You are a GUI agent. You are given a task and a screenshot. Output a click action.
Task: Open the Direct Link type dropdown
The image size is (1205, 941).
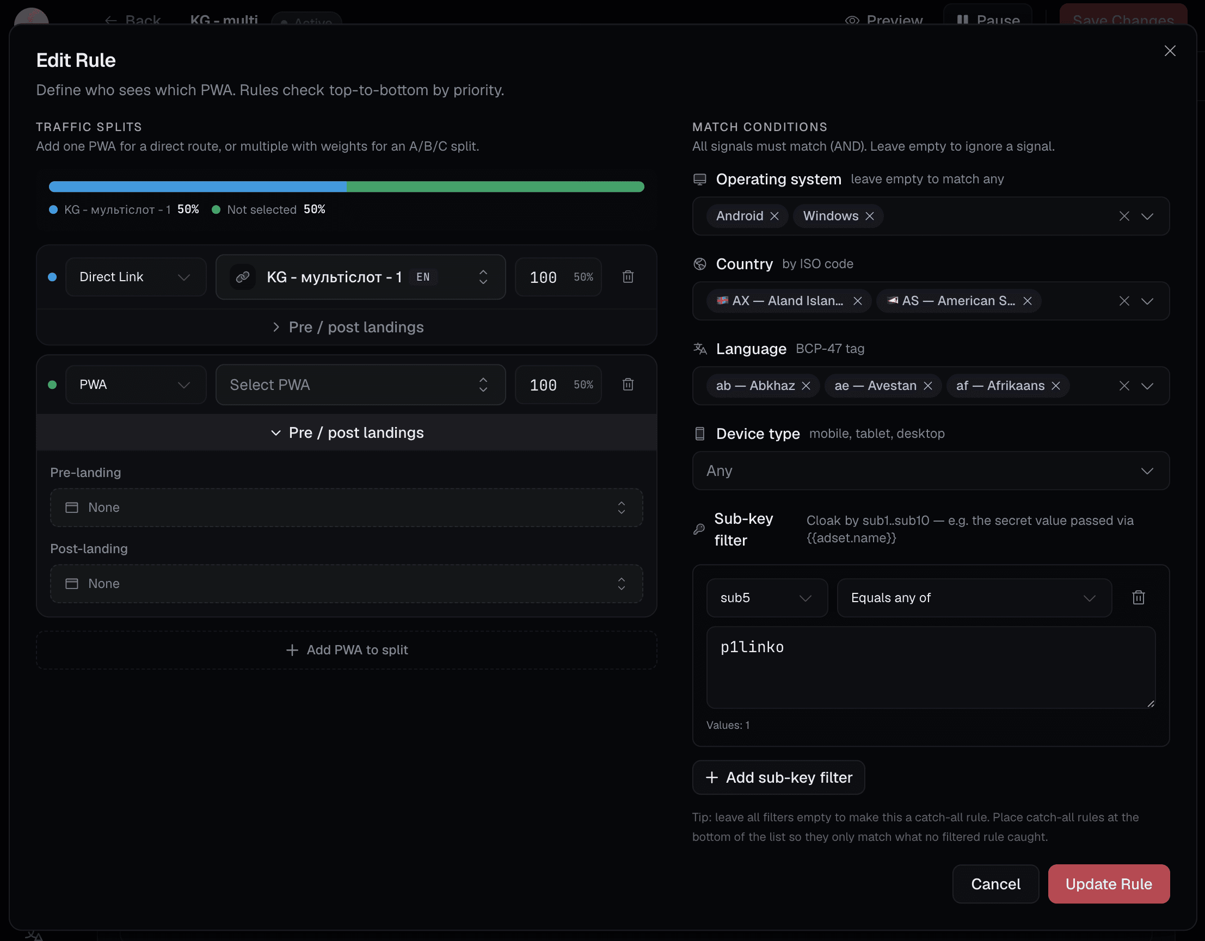(x=136, y=277)
